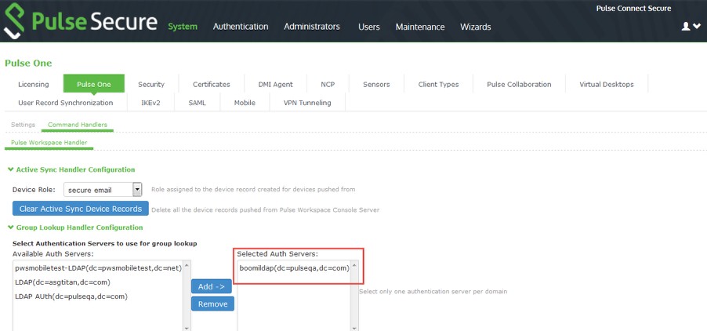Switch to the DMI Agent tab
This screenshot has height=331, width=707.
[275, 85]
